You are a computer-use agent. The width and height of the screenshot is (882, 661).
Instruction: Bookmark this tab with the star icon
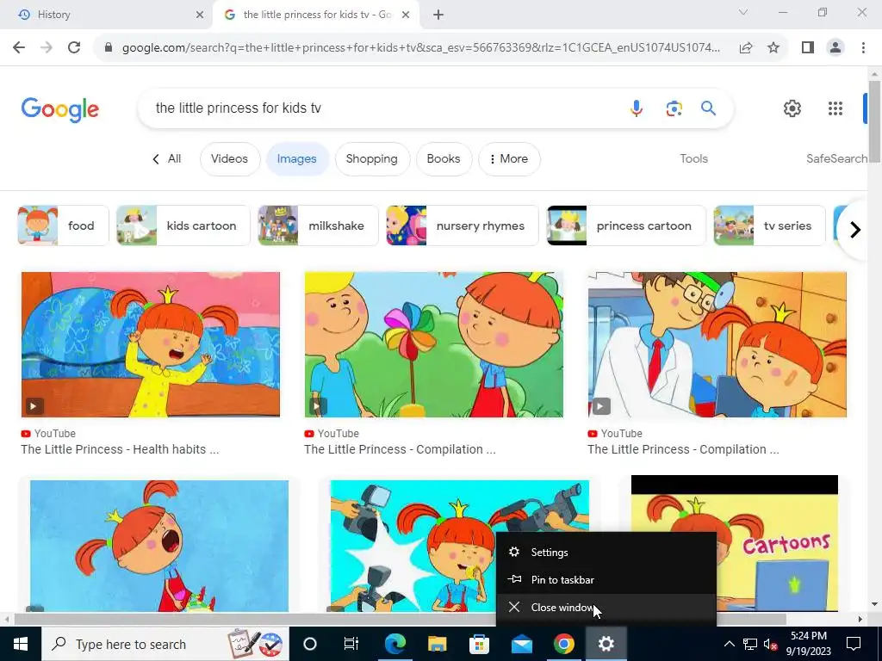pos(773,47)
